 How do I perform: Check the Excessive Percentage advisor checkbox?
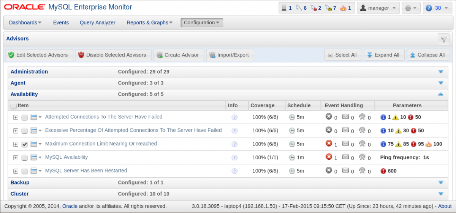pos(24,131)
